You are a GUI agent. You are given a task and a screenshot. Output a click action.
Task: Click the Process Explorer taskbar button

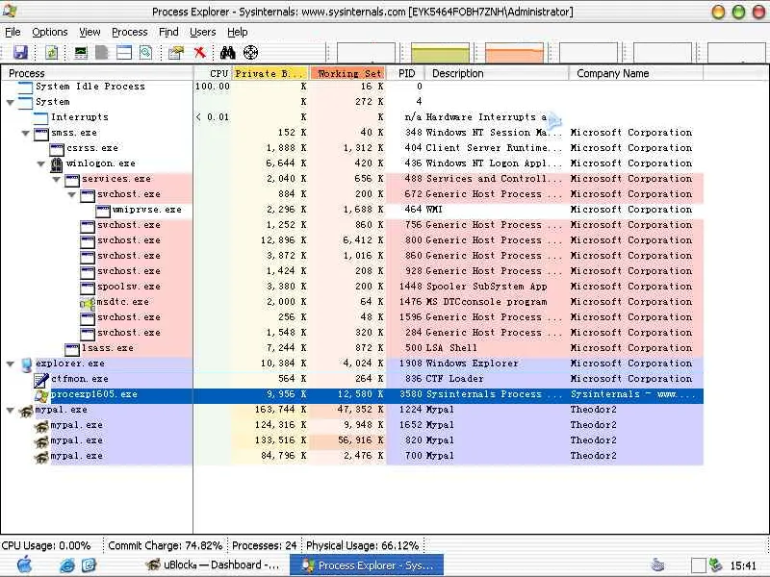click(x=367, y=565)
